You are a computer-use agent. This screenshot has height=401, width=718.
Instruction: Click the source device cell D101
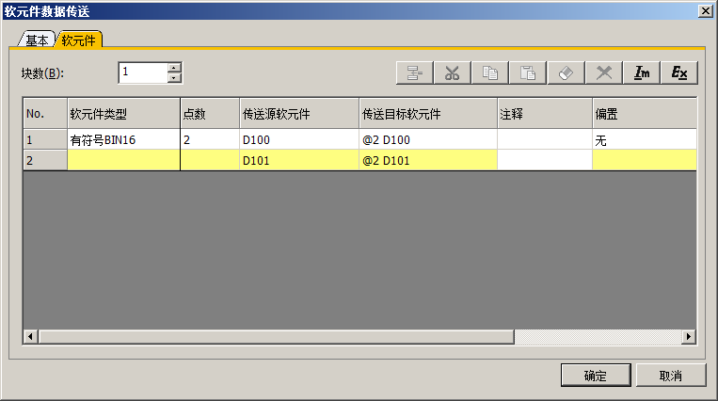click(x=298, y=159)
